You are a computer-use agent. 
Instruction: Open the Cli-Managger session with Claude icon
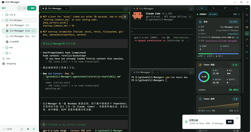[x=19, y=25]
